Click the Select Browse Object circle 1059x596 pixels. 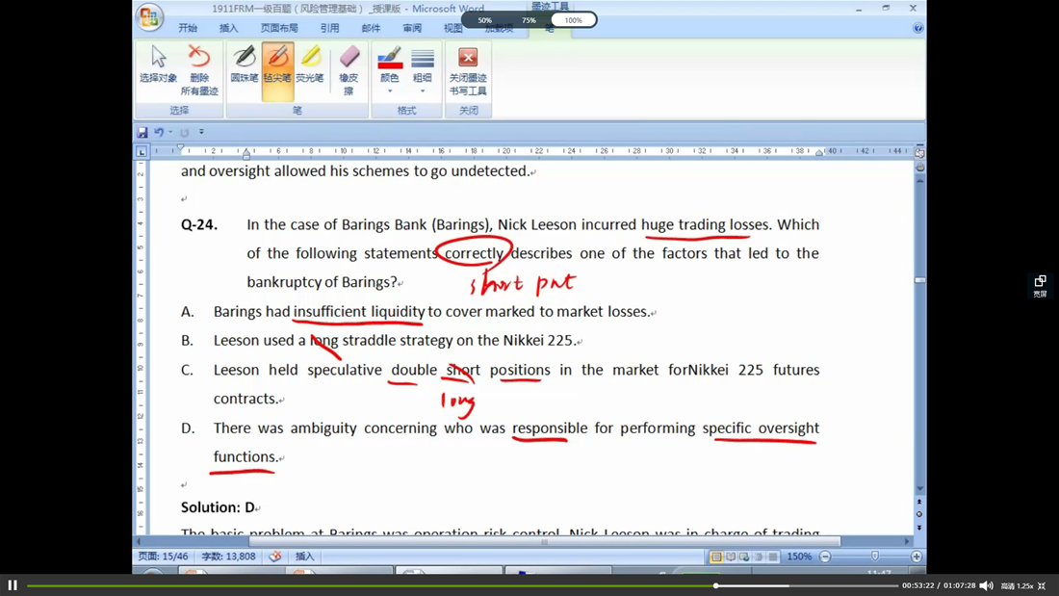pos(919,514)
